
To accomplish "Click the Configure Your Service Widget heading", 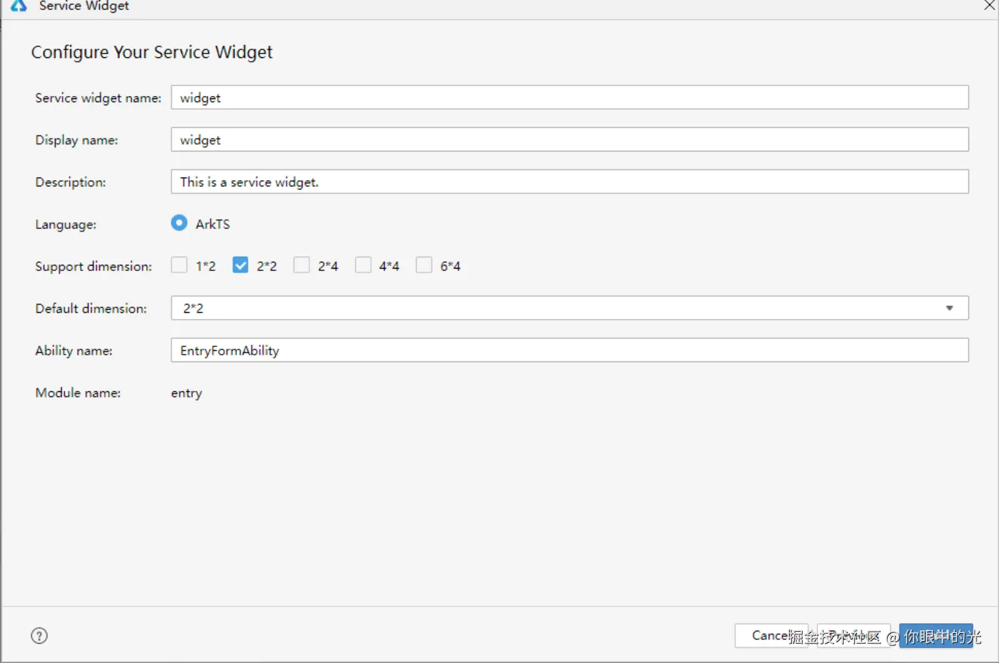I will [x=152, y=52].
